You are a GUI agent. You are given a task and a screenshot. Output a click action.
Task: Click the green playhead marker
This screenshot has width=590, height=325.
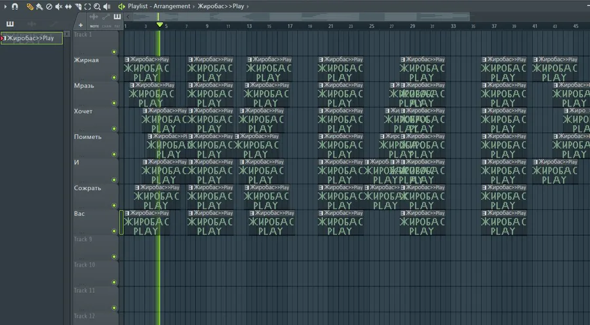coord(159,24)
